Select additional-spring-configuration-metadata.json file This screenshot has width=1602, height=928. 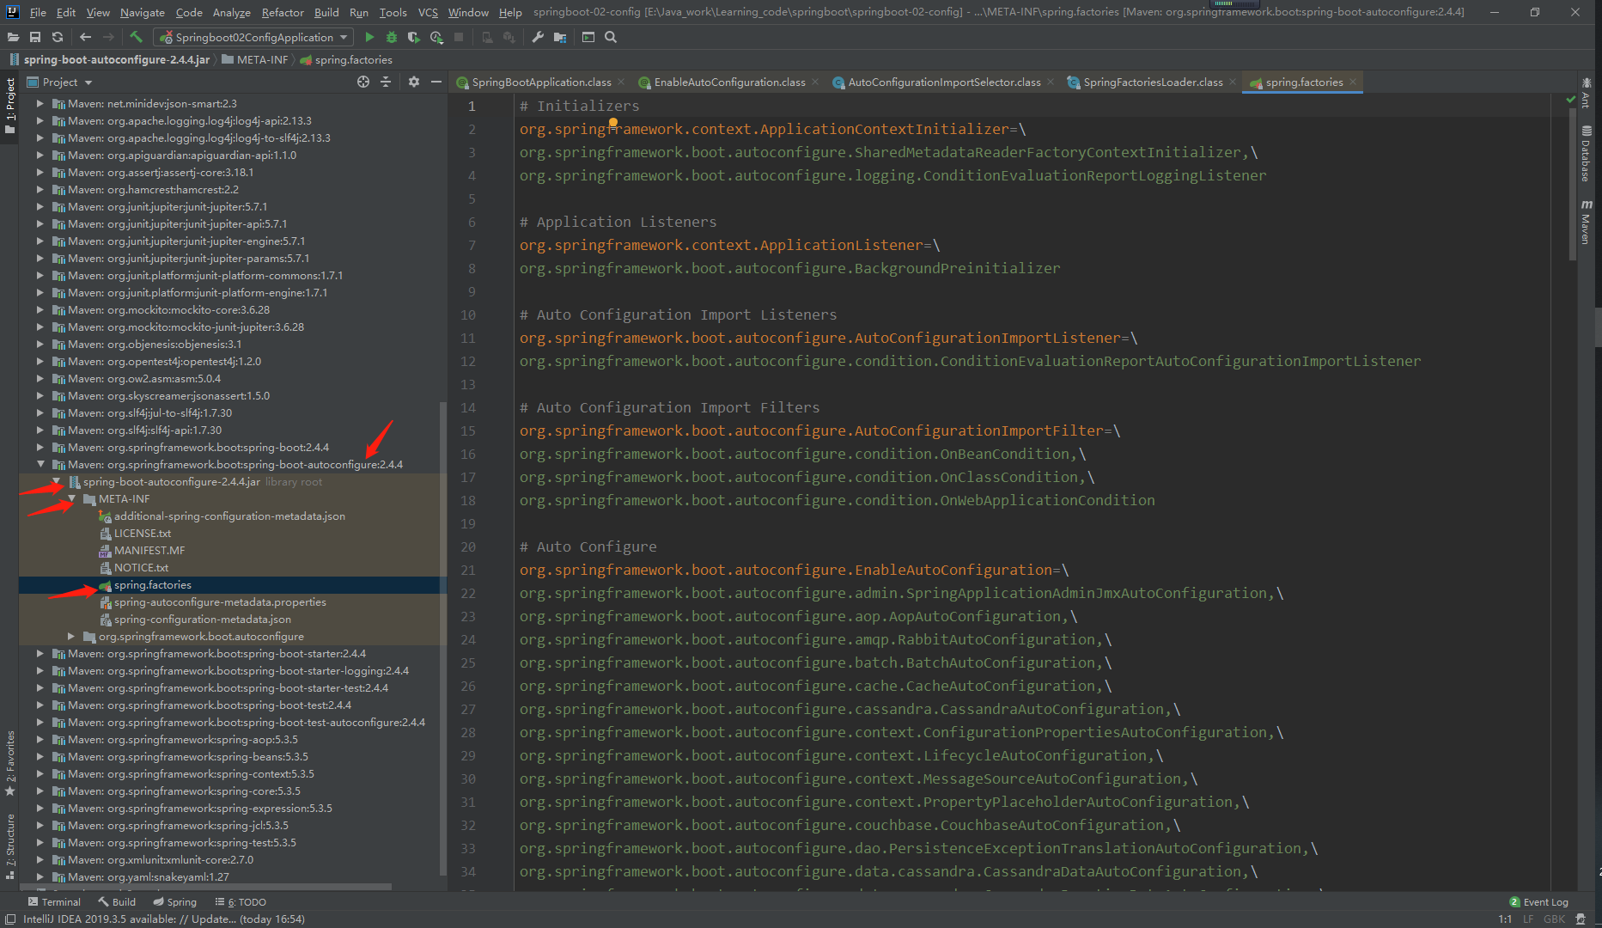[229, 516]
